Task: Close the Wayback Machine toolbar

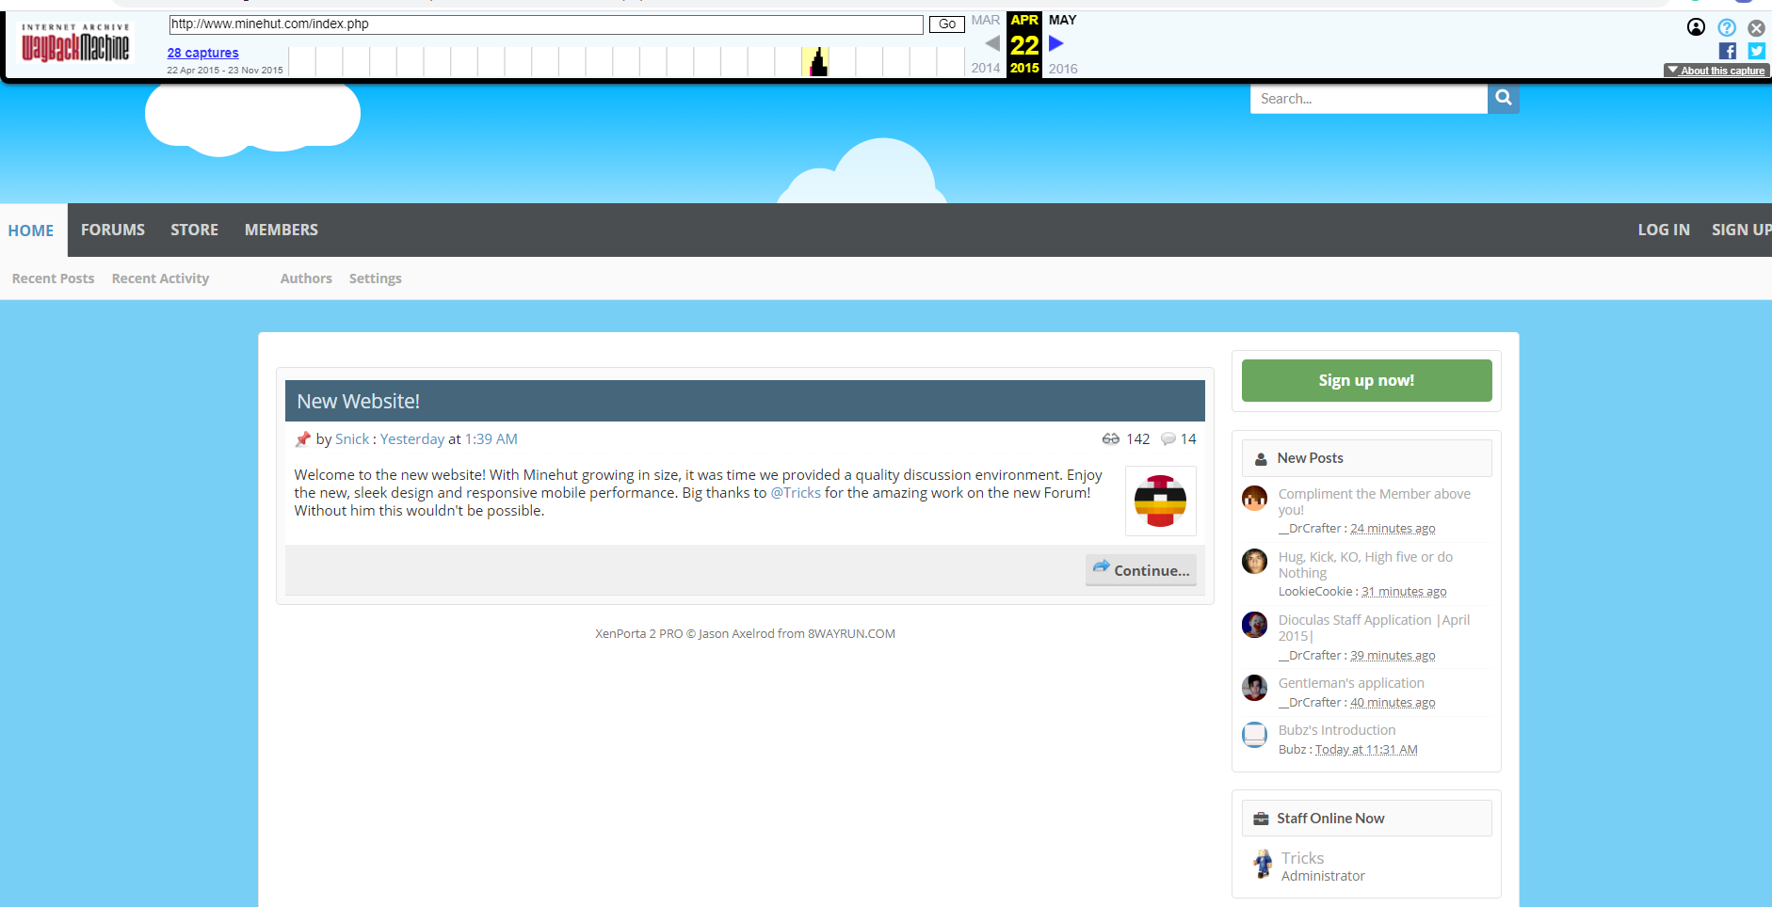Action: click(x=1757, y=27)
